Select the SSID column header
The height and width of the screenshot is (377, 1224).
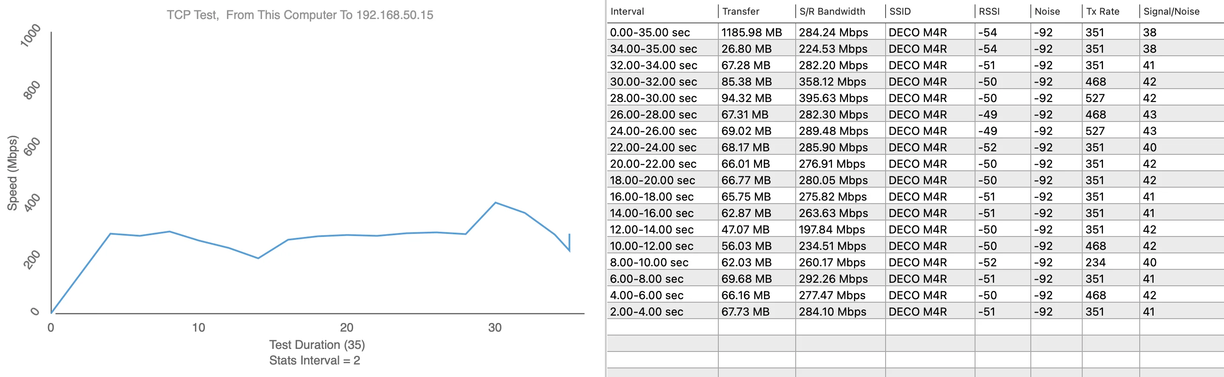tap(900, 11)
